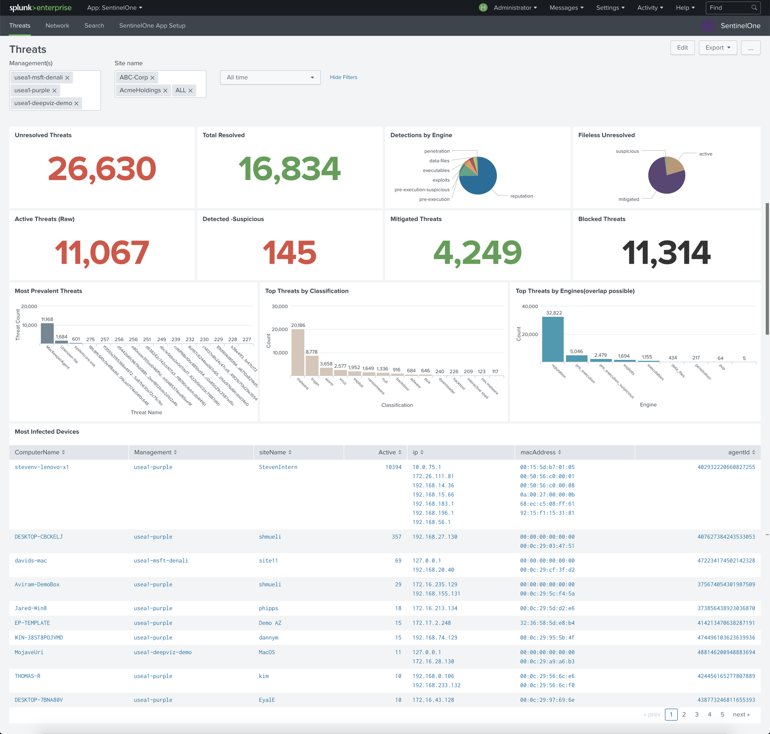Click the Total Resolved value 16,834

click(x=290, y=168)
